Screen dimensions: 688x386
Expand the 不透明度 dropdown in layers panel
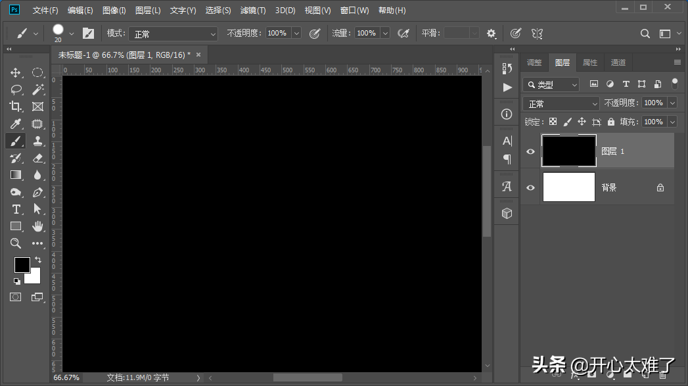pyautogui.click(x=672, y=103)
